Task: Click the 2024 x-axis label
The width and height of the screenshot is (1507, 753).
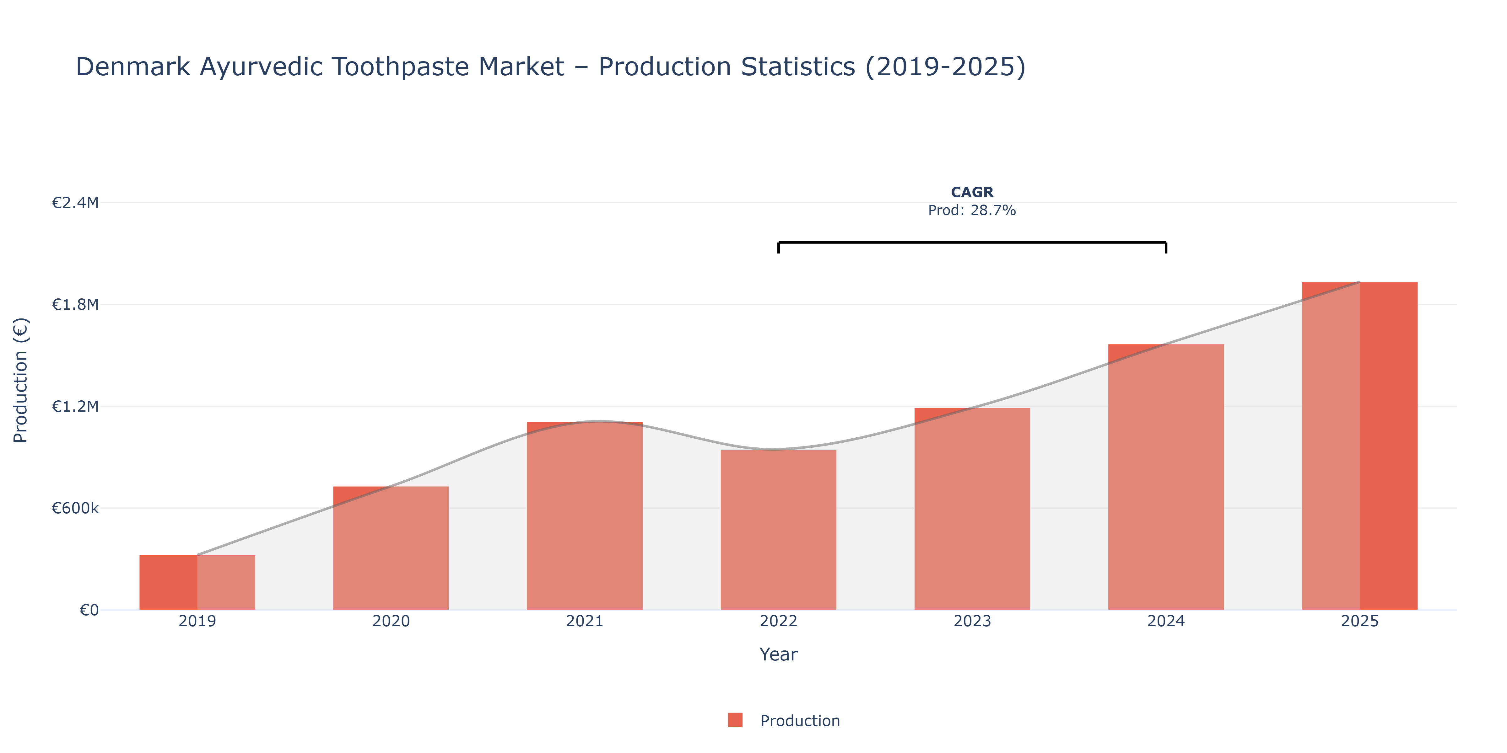Action: (1166, 621)
